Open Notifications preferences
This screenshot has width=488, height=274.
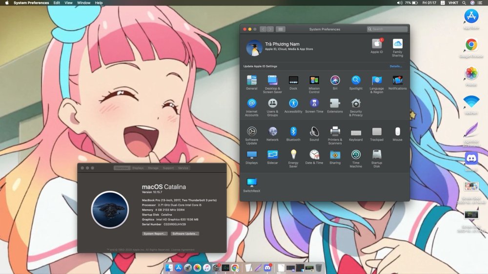click(x=397, y=83)
